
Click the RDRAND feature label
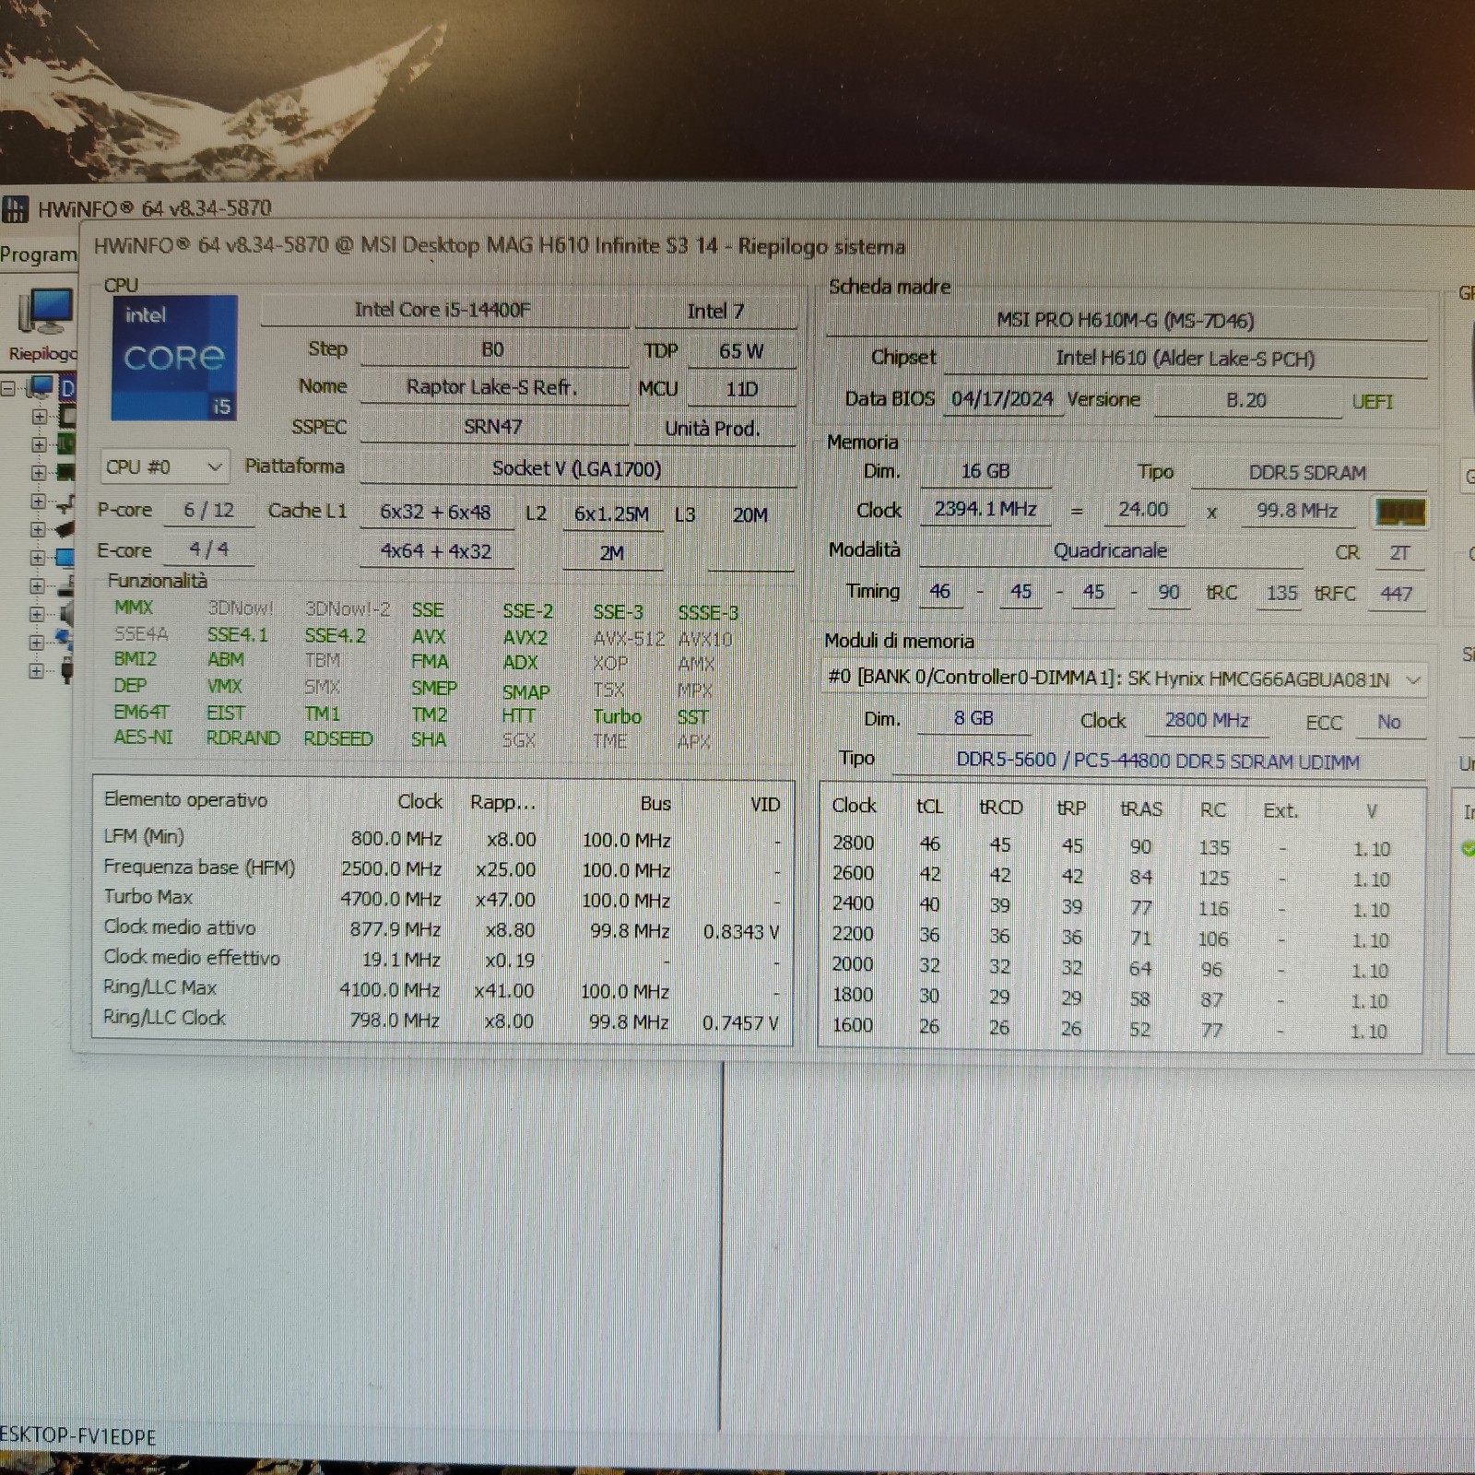pyautogui.click(x=243, y=737)
